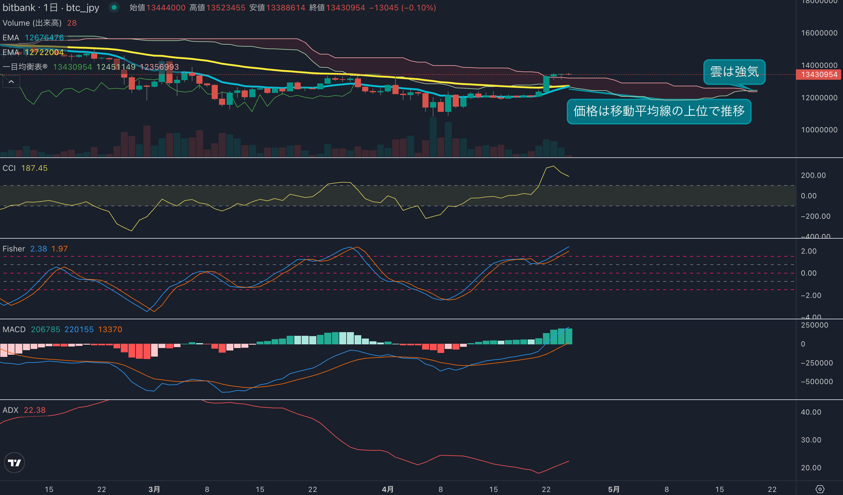Click the 4月 label on time axis
The width and height of the screenshot is (843, 495).
pyautogui.click(x=388, y=489)
